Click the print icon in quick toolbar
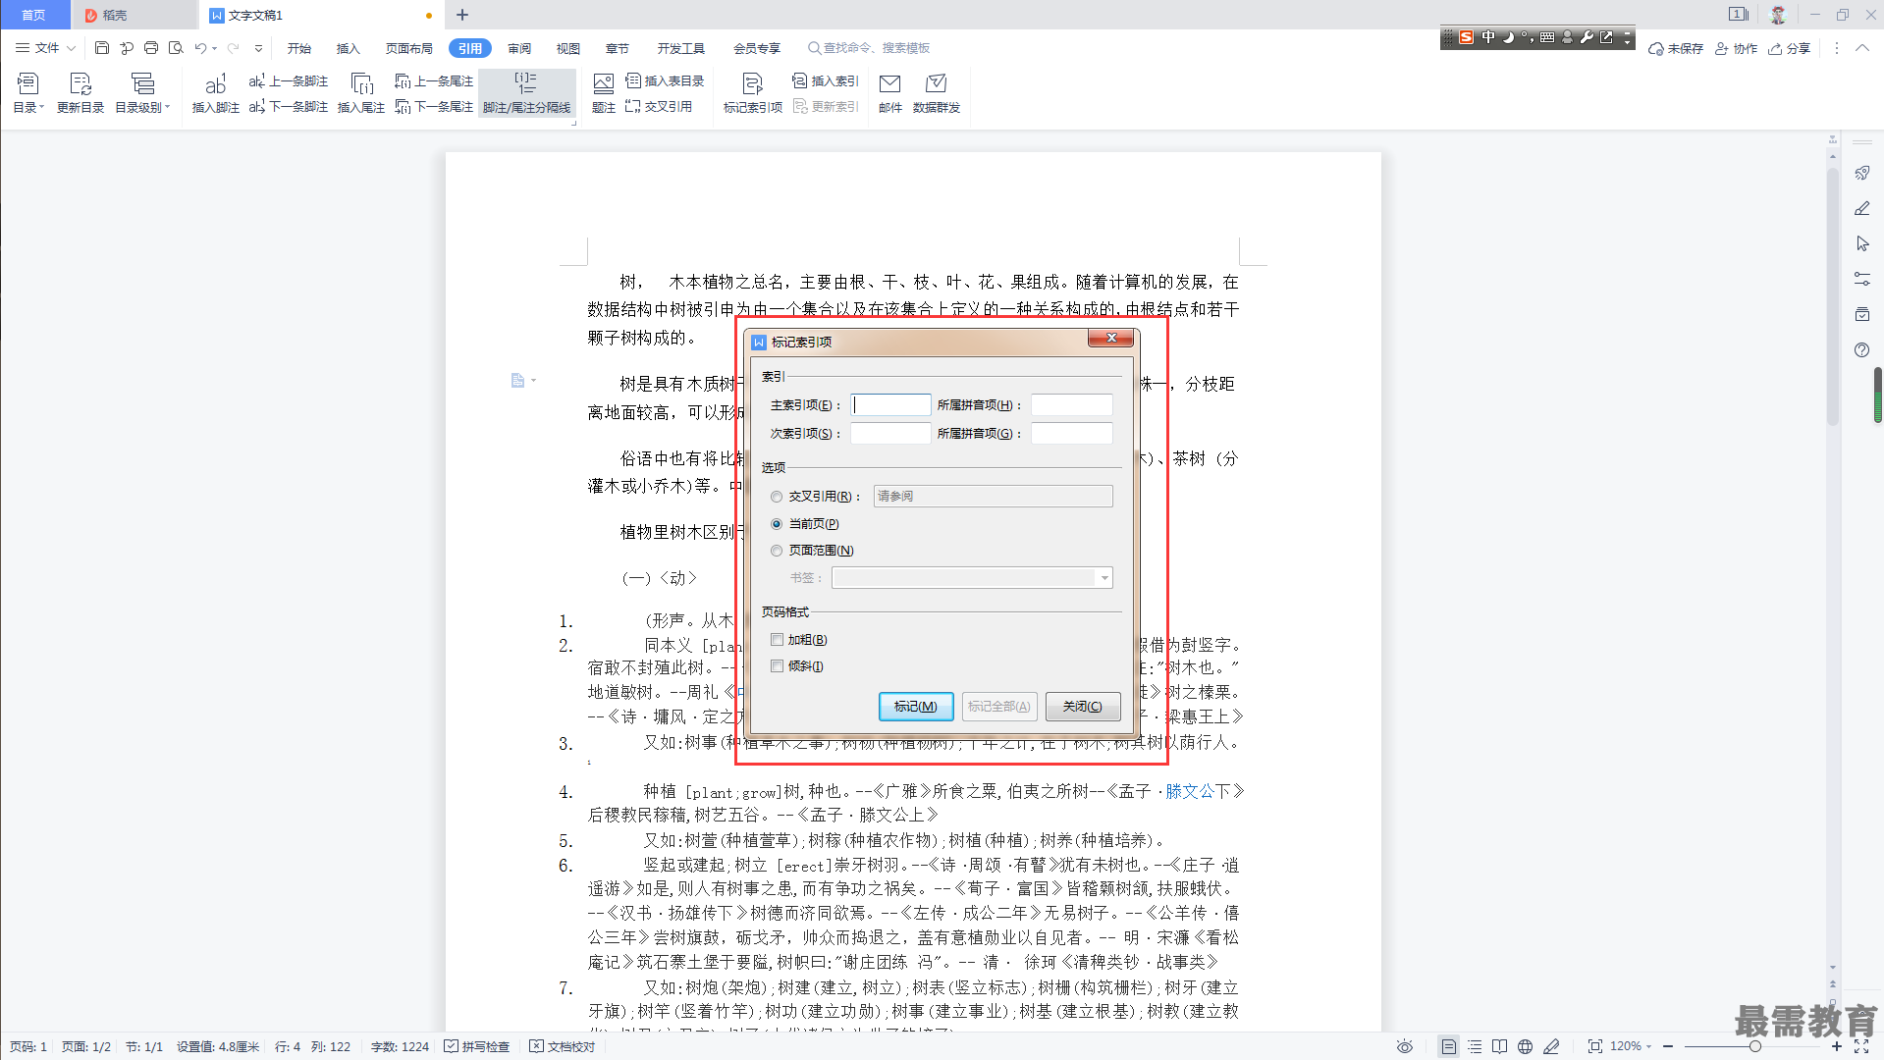Screen dimensions: 1884x1060 pyautogui.click(x=151, y=47)
